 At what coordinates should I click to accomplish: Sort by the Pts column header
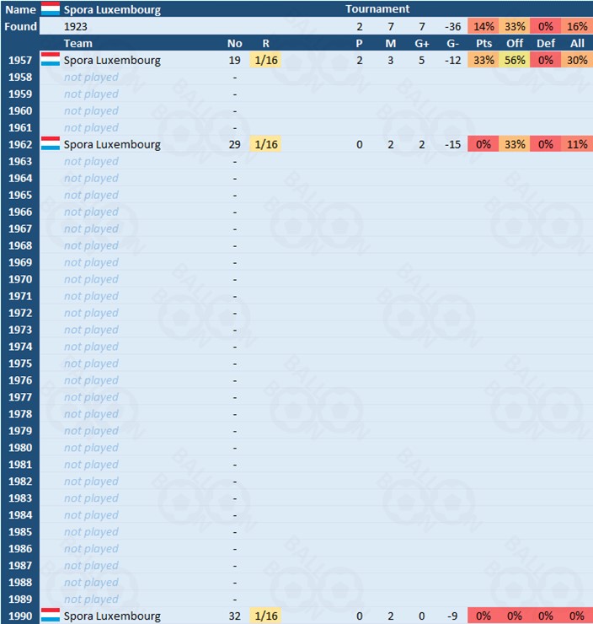pos(483,43)
